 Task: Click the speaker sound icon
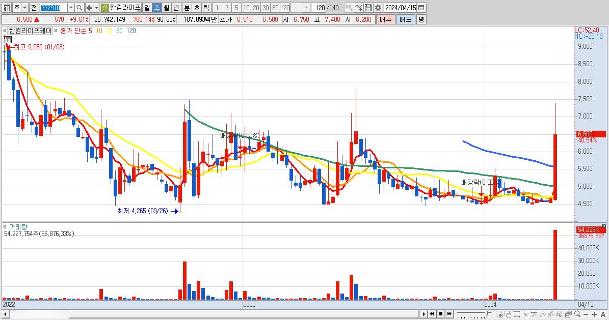89,8
